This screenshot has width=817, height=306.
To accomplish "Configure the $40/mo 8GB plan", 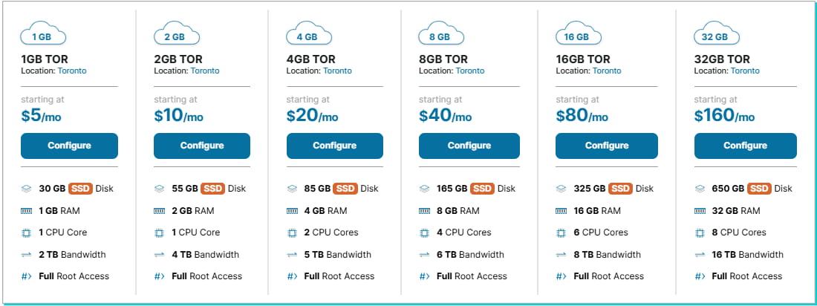I will pyautogui.click(x=467, y=146).
